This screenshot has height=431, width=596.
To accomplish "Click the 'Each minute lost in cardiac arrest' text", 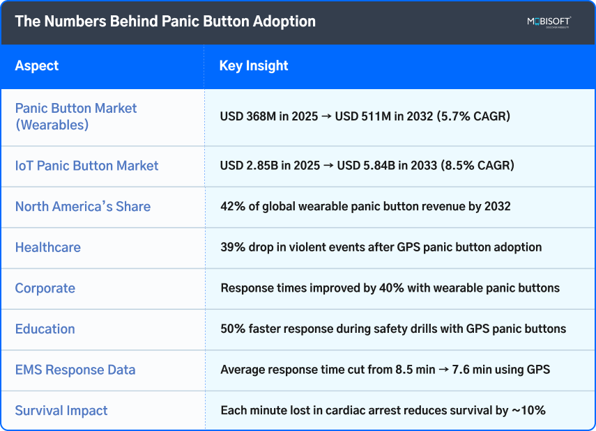I will [383, 411].
